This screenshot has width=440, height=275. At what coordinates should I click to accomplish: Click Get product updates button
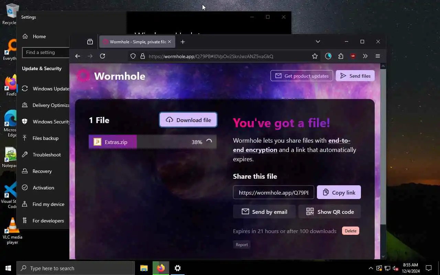coord(302,76)
